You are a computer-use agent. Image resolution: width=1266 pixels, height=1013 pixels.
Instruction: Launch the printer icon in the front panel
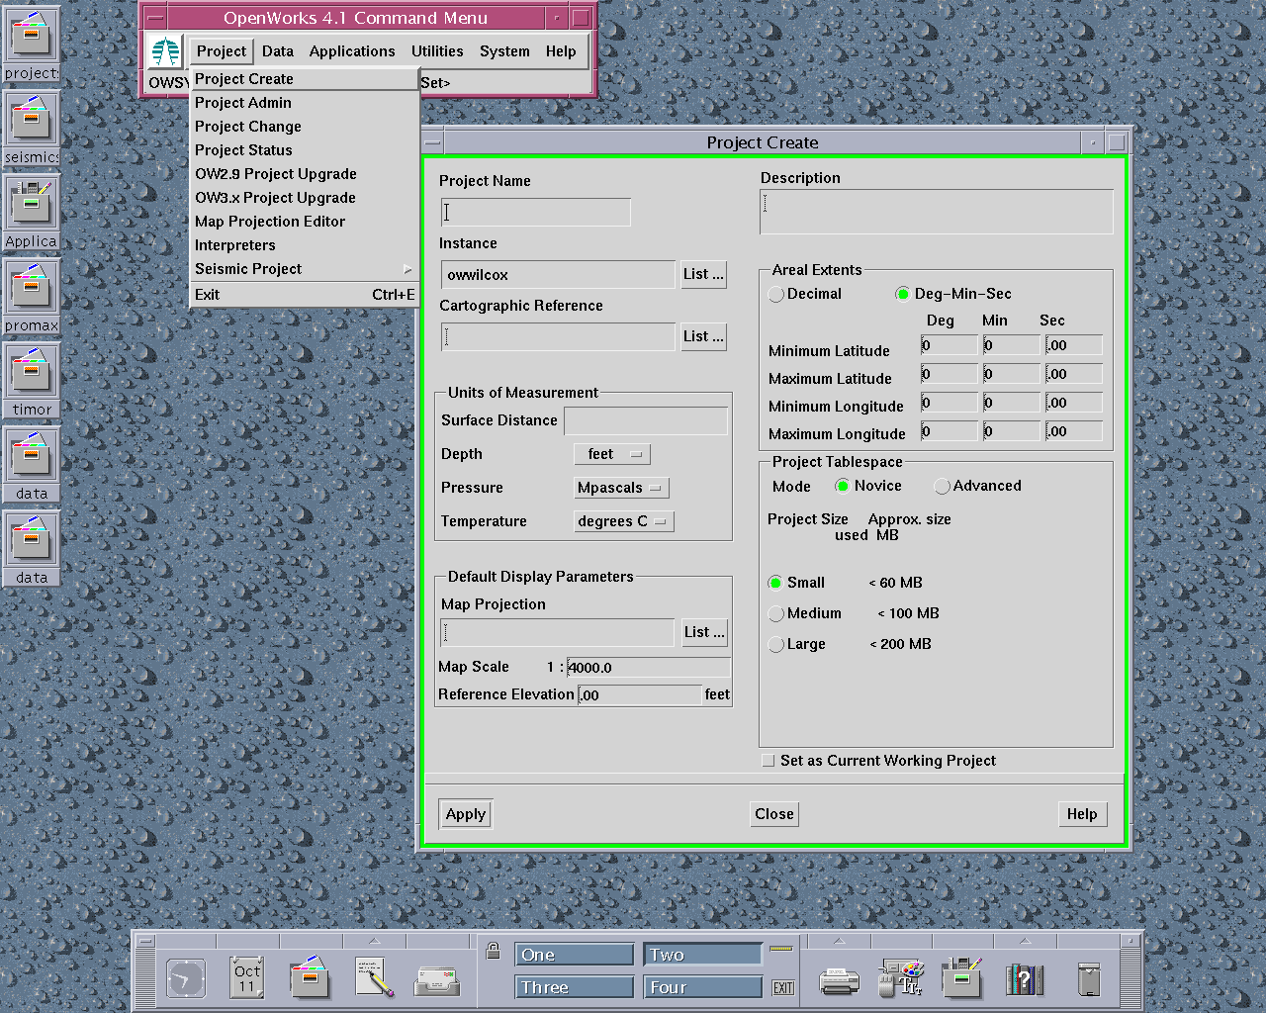tap(839, 979)
